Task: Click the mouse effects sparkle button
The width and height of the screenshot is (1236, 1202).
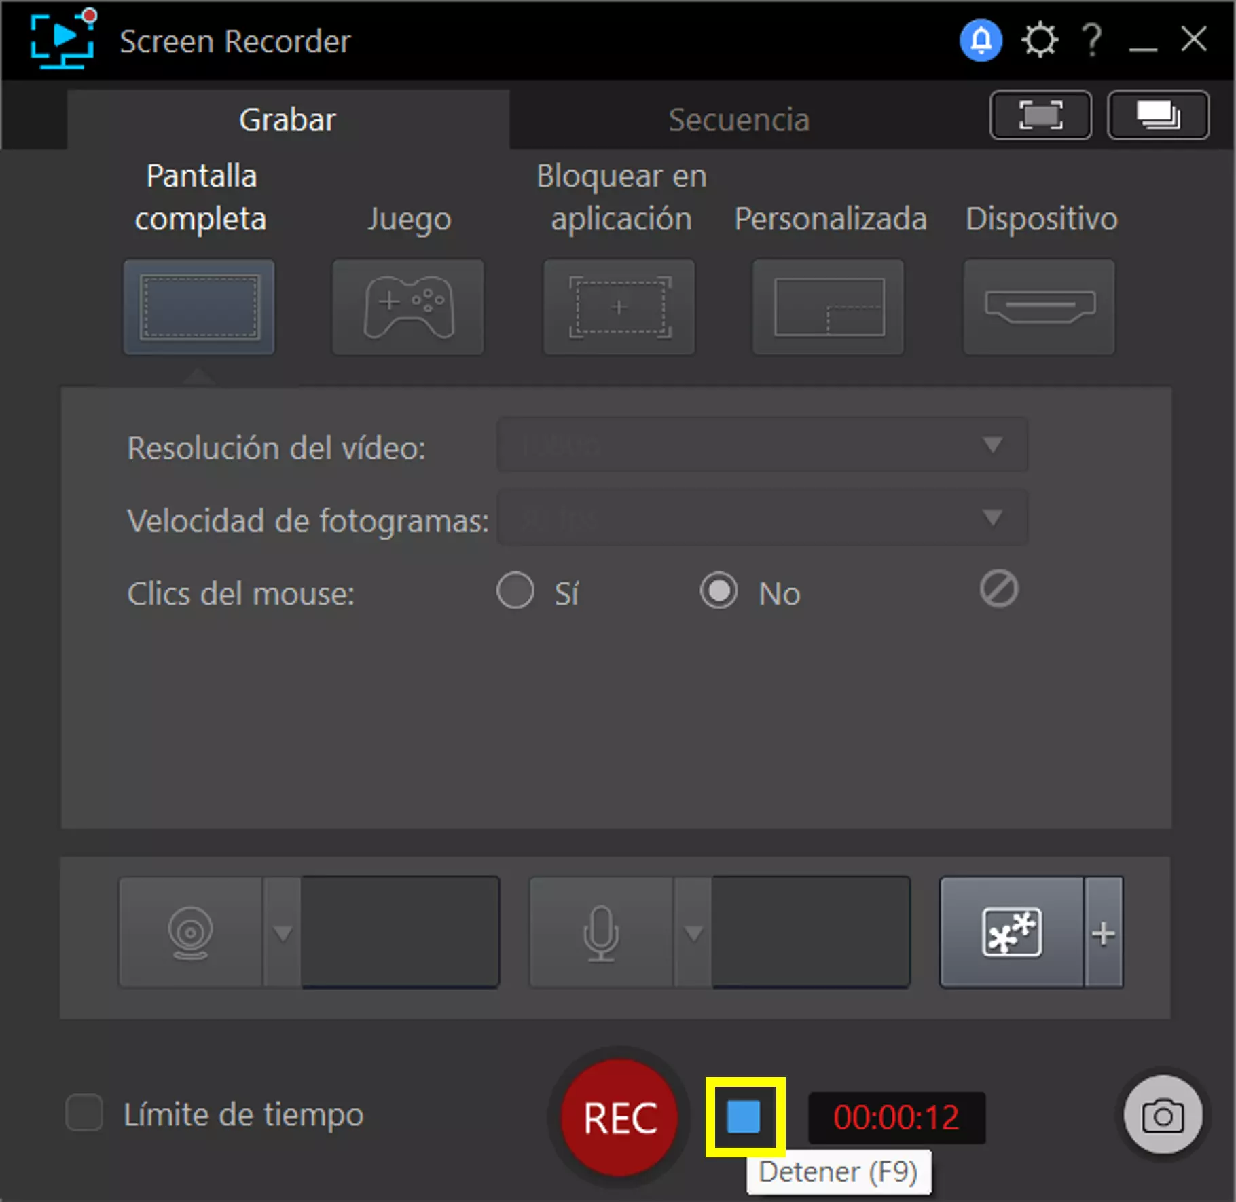Action: (x=1012, y=932)
